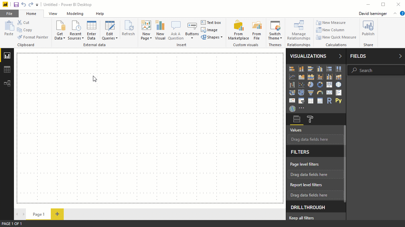Expand the New Page dropdown
The image size is (405, 227).
pos(146,31)
